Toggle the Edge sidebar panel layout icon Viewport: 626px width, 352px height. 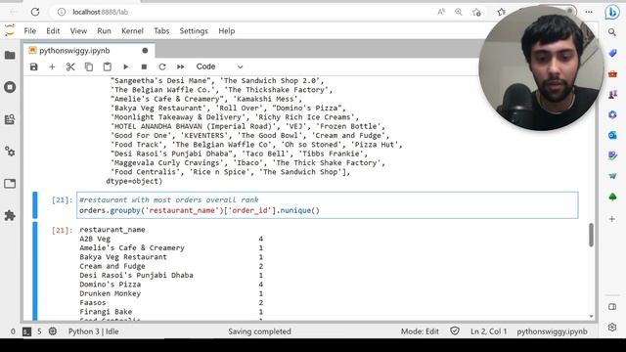612,306
